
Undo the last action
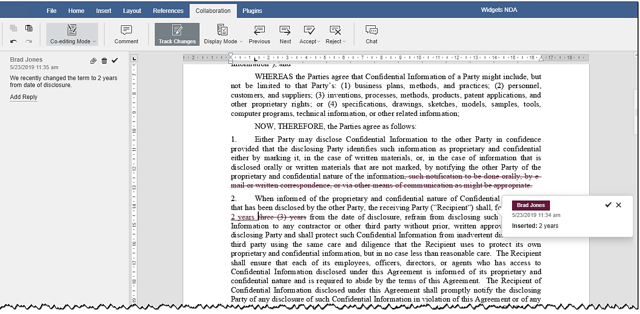pos(13,42)
